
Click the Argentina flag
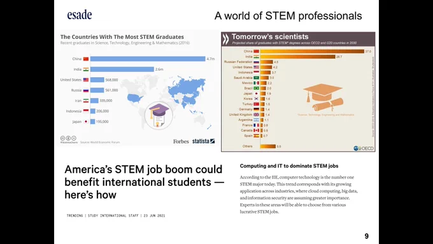[x=256, y=120]
